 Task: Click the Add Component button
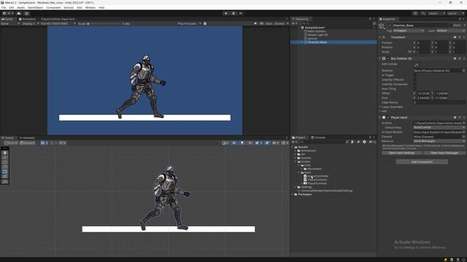[422, 162]
